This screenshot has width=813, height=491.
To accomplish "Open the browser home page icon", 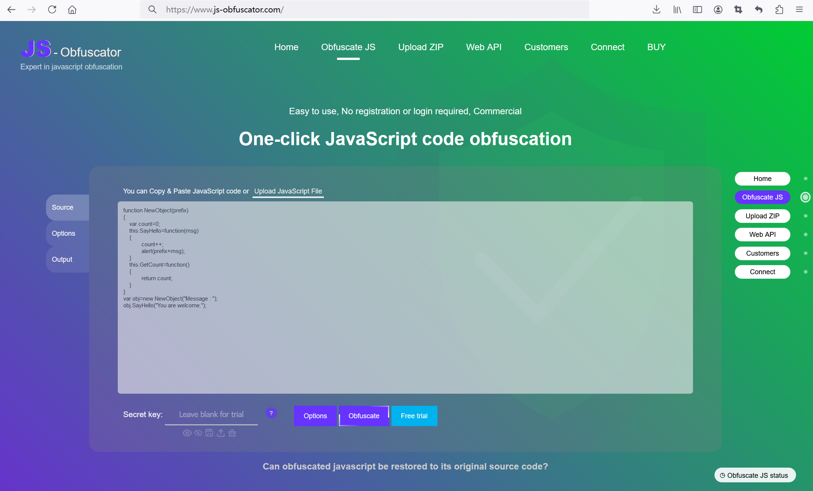I will coord(72,10).
